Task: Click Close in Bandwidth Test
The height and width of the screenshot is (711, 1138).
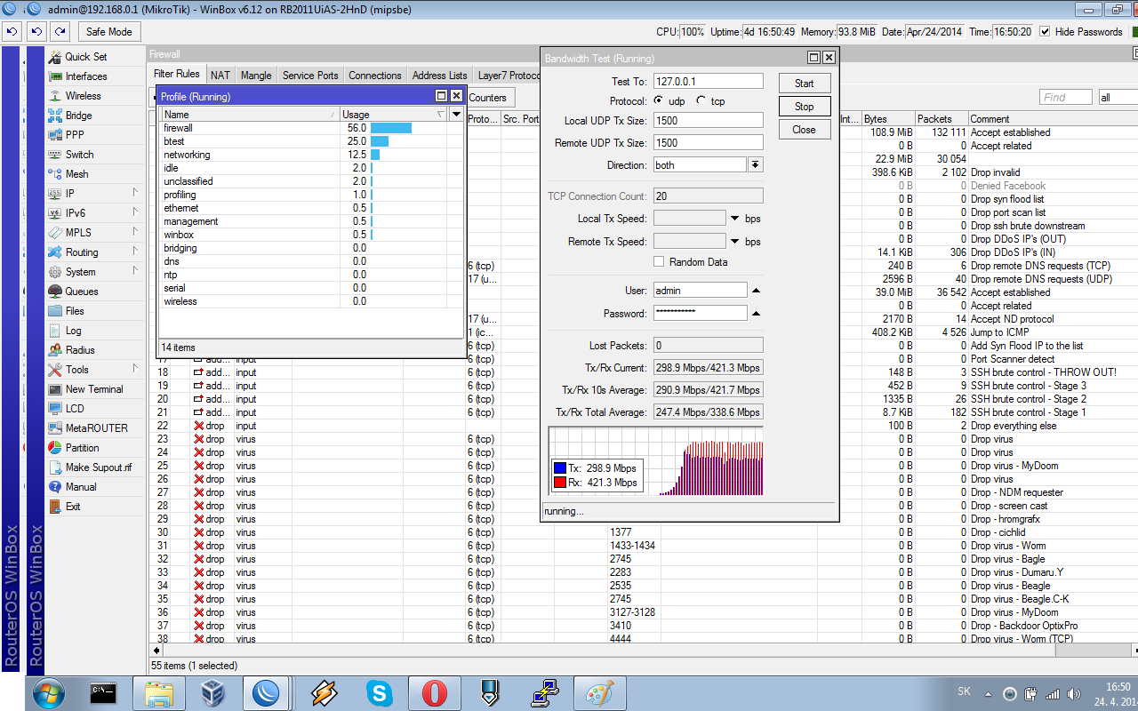Action: (x=805, y=130)
